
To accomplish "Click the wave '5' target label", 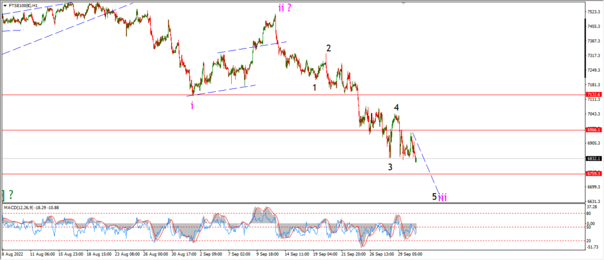I will 434,196.
